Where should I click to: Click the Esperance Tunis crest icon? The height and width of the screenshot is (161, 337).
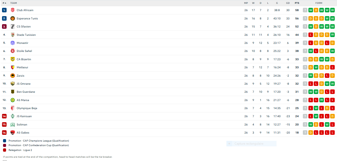coord(13,18)
